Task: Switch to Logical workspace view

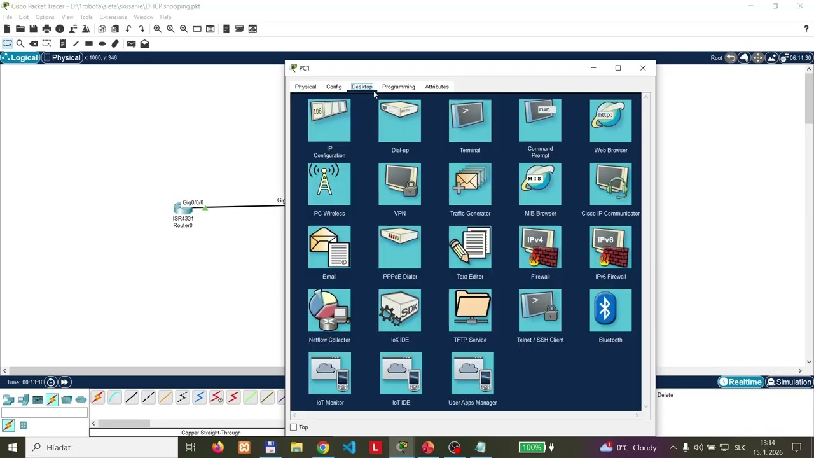Action: click(x=20, y=58)
